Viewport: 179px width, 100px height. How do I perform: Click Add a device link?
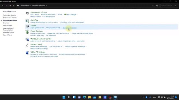pos(34,14)
